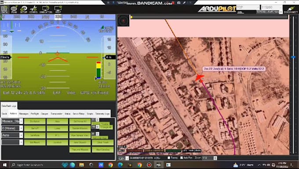The height and width of the screenshot is (169, 299).
Task: Enable the Tuning checkbox
Action: coord(169,158)
